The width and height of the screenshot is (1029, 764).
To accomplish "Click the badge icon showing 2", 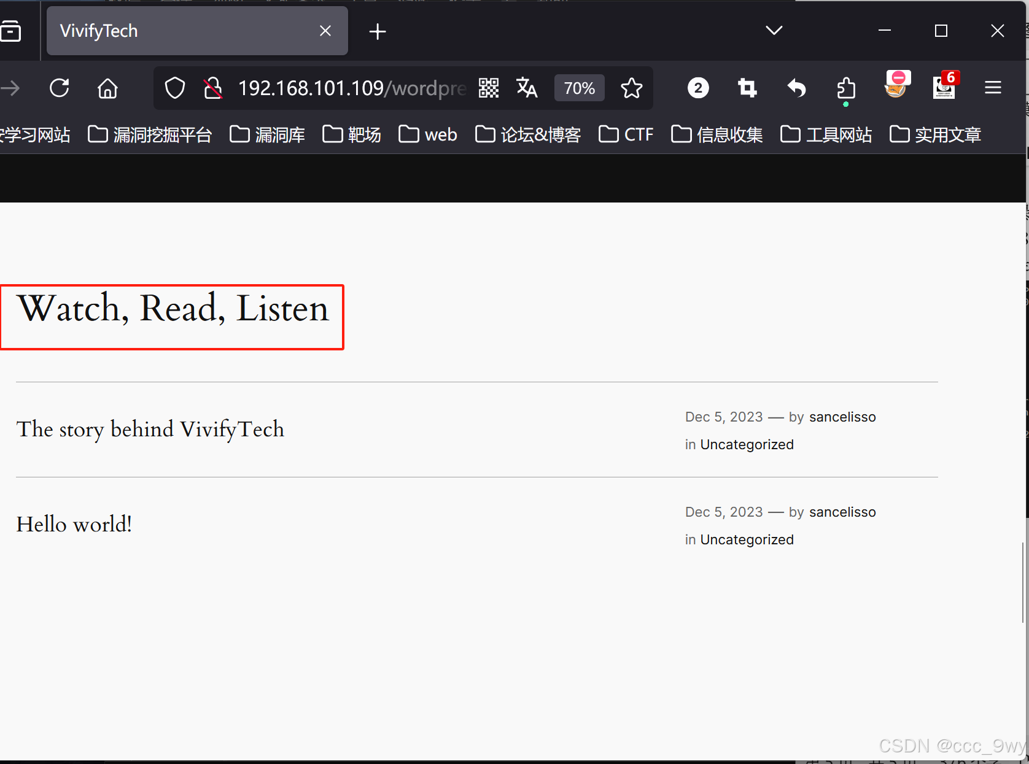I will (x=698, y=88).
